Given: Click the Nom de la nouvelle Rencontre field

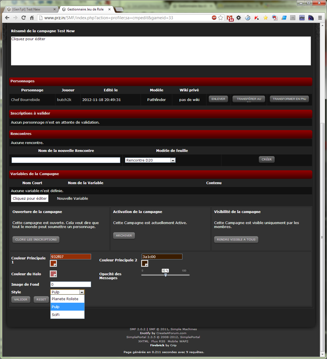Looking at the screenshot, I should (x=66, y=160).
